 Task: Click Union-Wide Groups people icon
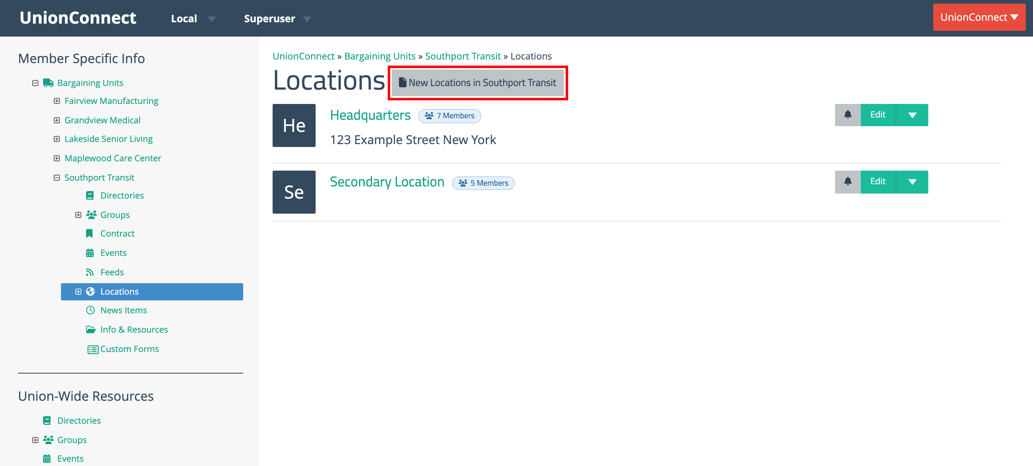click(x=48, y=440)
